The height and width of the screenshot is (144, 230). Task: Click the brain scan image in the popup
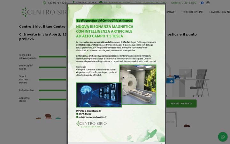(x=99, y=95)
